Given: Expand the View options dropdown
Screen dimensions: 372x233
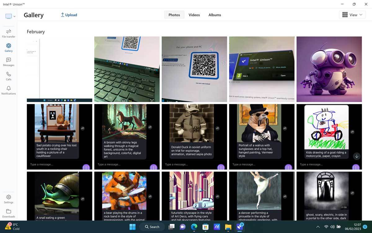Looking at the screenshot, I should point(352,14).
